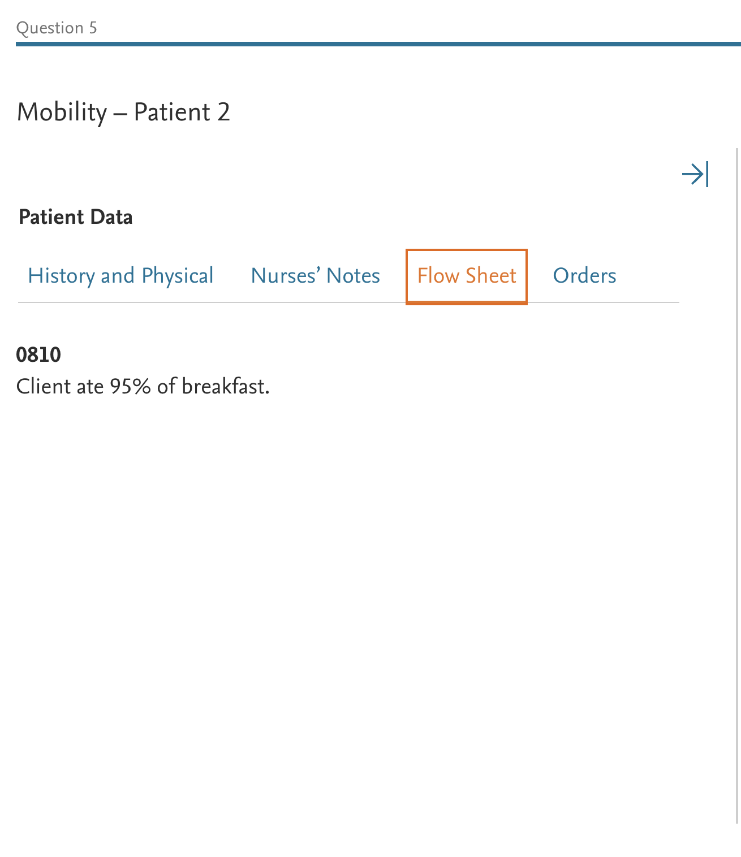Switch to the Nurses' Notes tab
The image size is (741, 857).
[x=315, y=276]
